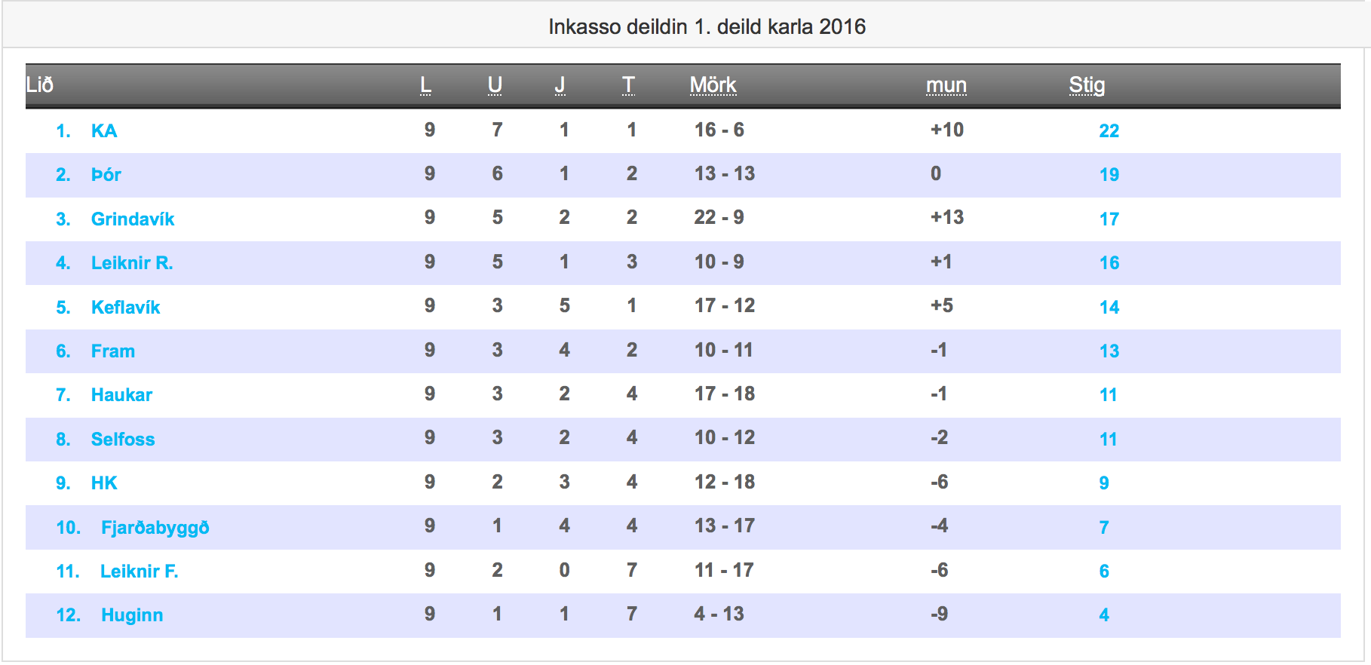1371x665 pixels.
Task: Click the L column header
Action: tap(426, 85)
